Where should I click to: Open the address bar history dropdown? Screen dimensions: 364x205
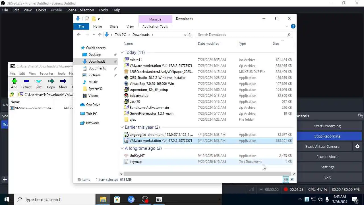185,35
